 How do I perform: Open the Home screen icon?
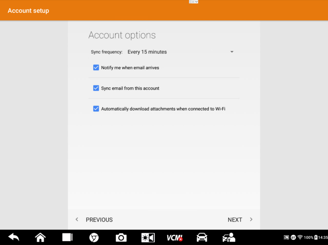coord(40,237)
